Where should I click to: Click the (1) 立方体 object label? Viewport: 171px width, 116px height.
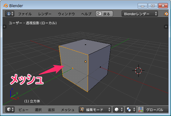tap(32, 101)
